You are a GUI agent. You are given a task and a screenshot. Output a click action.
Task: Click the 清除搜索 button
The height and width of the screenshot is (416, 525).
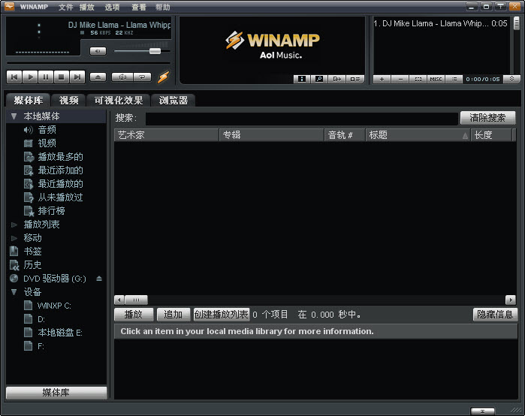pos(487,118)
